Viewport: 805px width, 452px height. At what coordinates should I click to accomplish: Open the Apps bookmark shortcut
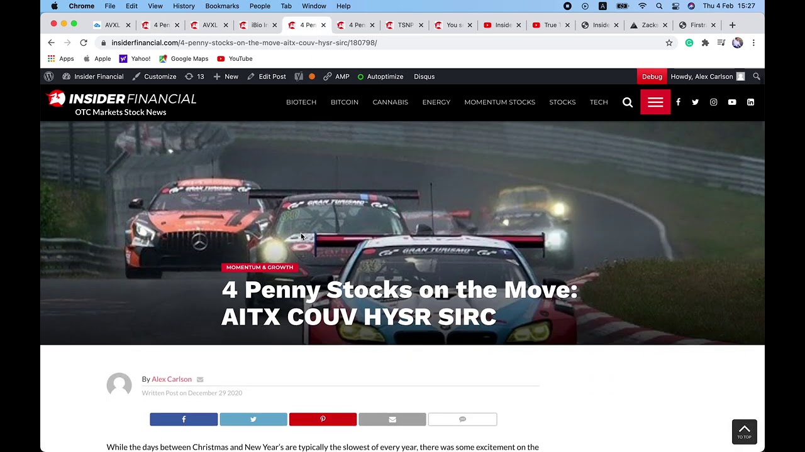[61, 59]
